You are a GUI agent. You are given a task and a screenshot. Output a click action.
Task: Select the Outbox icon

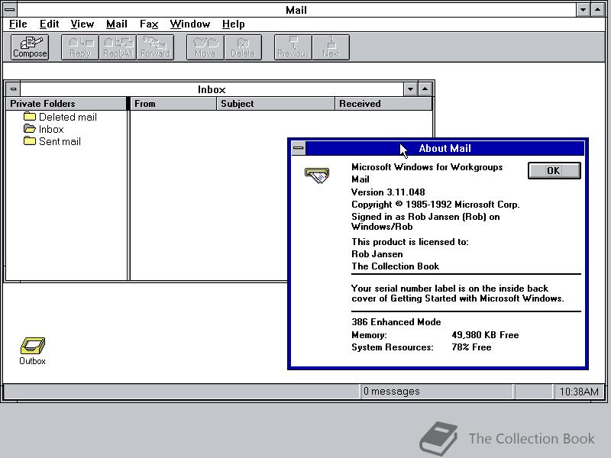(32, 351)
